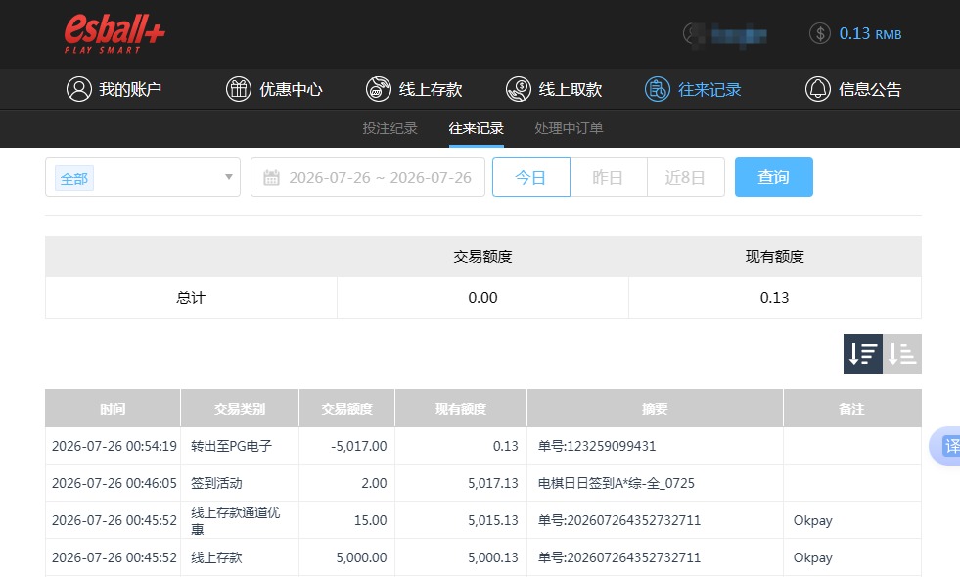Click the 交易额度 table column header
Screen dimensions: 960x577
point(347,408)
